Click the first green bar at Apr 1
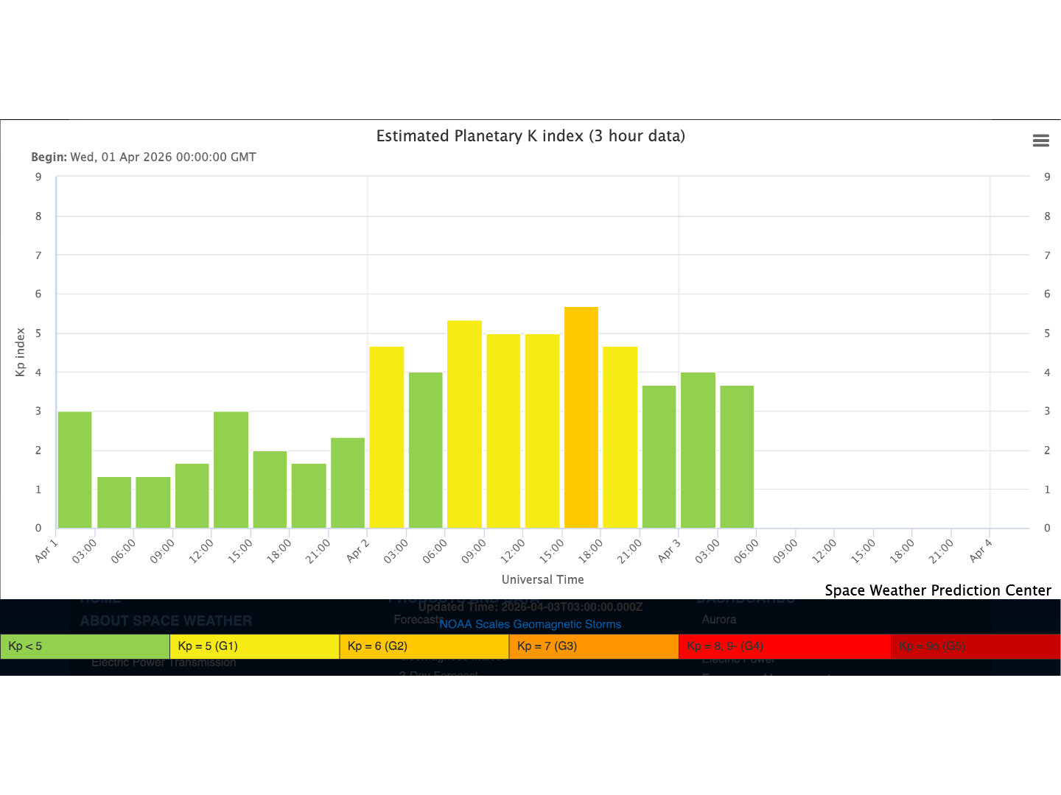The width and height of the screenshot is (1061, 795). (75, 470)
